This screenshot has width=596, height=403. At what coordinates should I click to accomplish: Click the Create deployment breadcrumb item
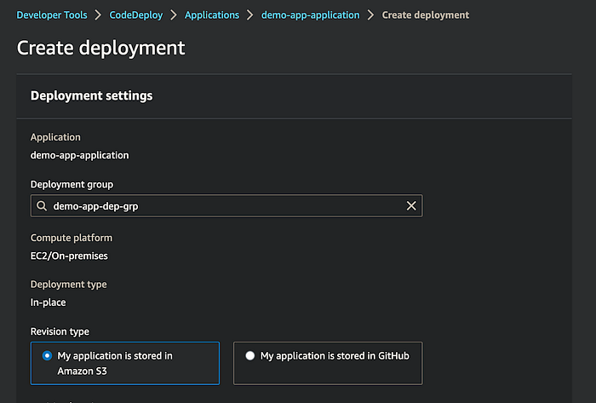(425, 15)
